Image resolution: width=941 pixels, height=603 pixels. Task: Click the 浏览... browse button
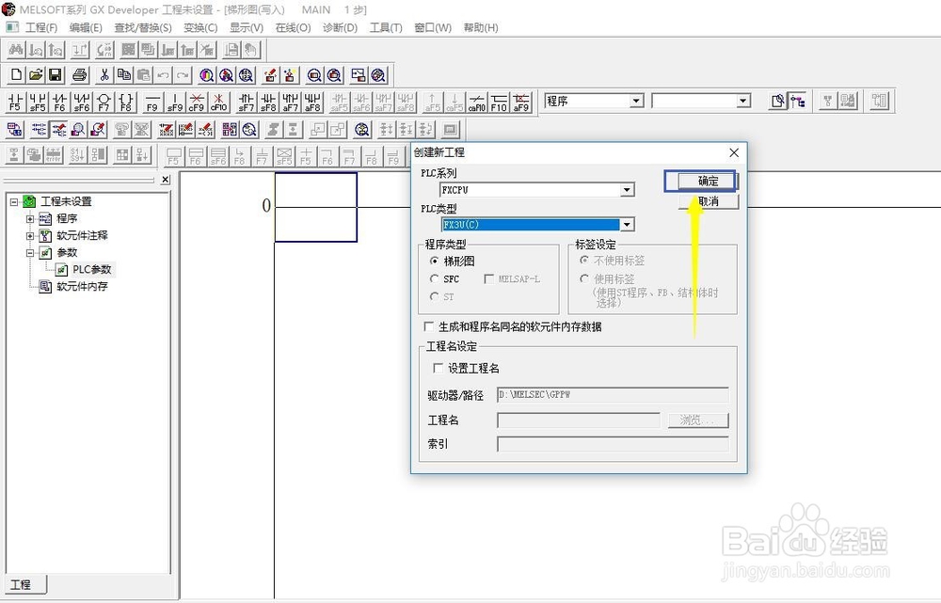[698, 420]
